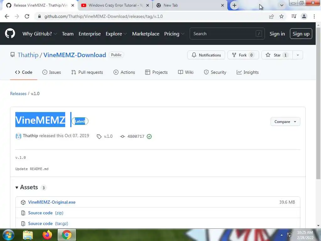Switch to the Wiki tab
The image size is (321, 241).
coord(186,72)
